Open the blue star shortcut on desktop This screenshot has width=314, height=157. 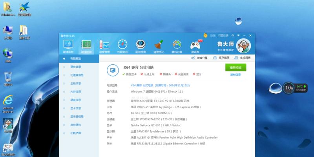pyautogui.click(x=24, y=9)
